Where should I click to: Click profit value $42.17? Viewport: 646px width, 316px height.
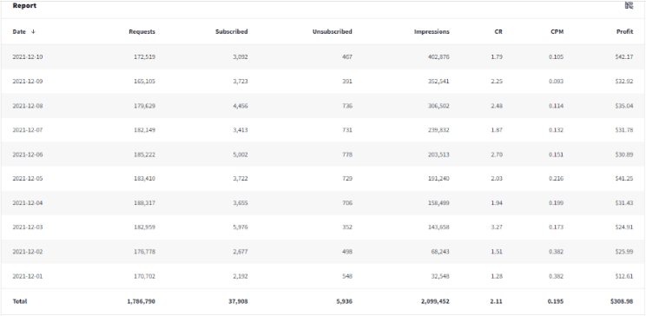(x=624, y=56)
